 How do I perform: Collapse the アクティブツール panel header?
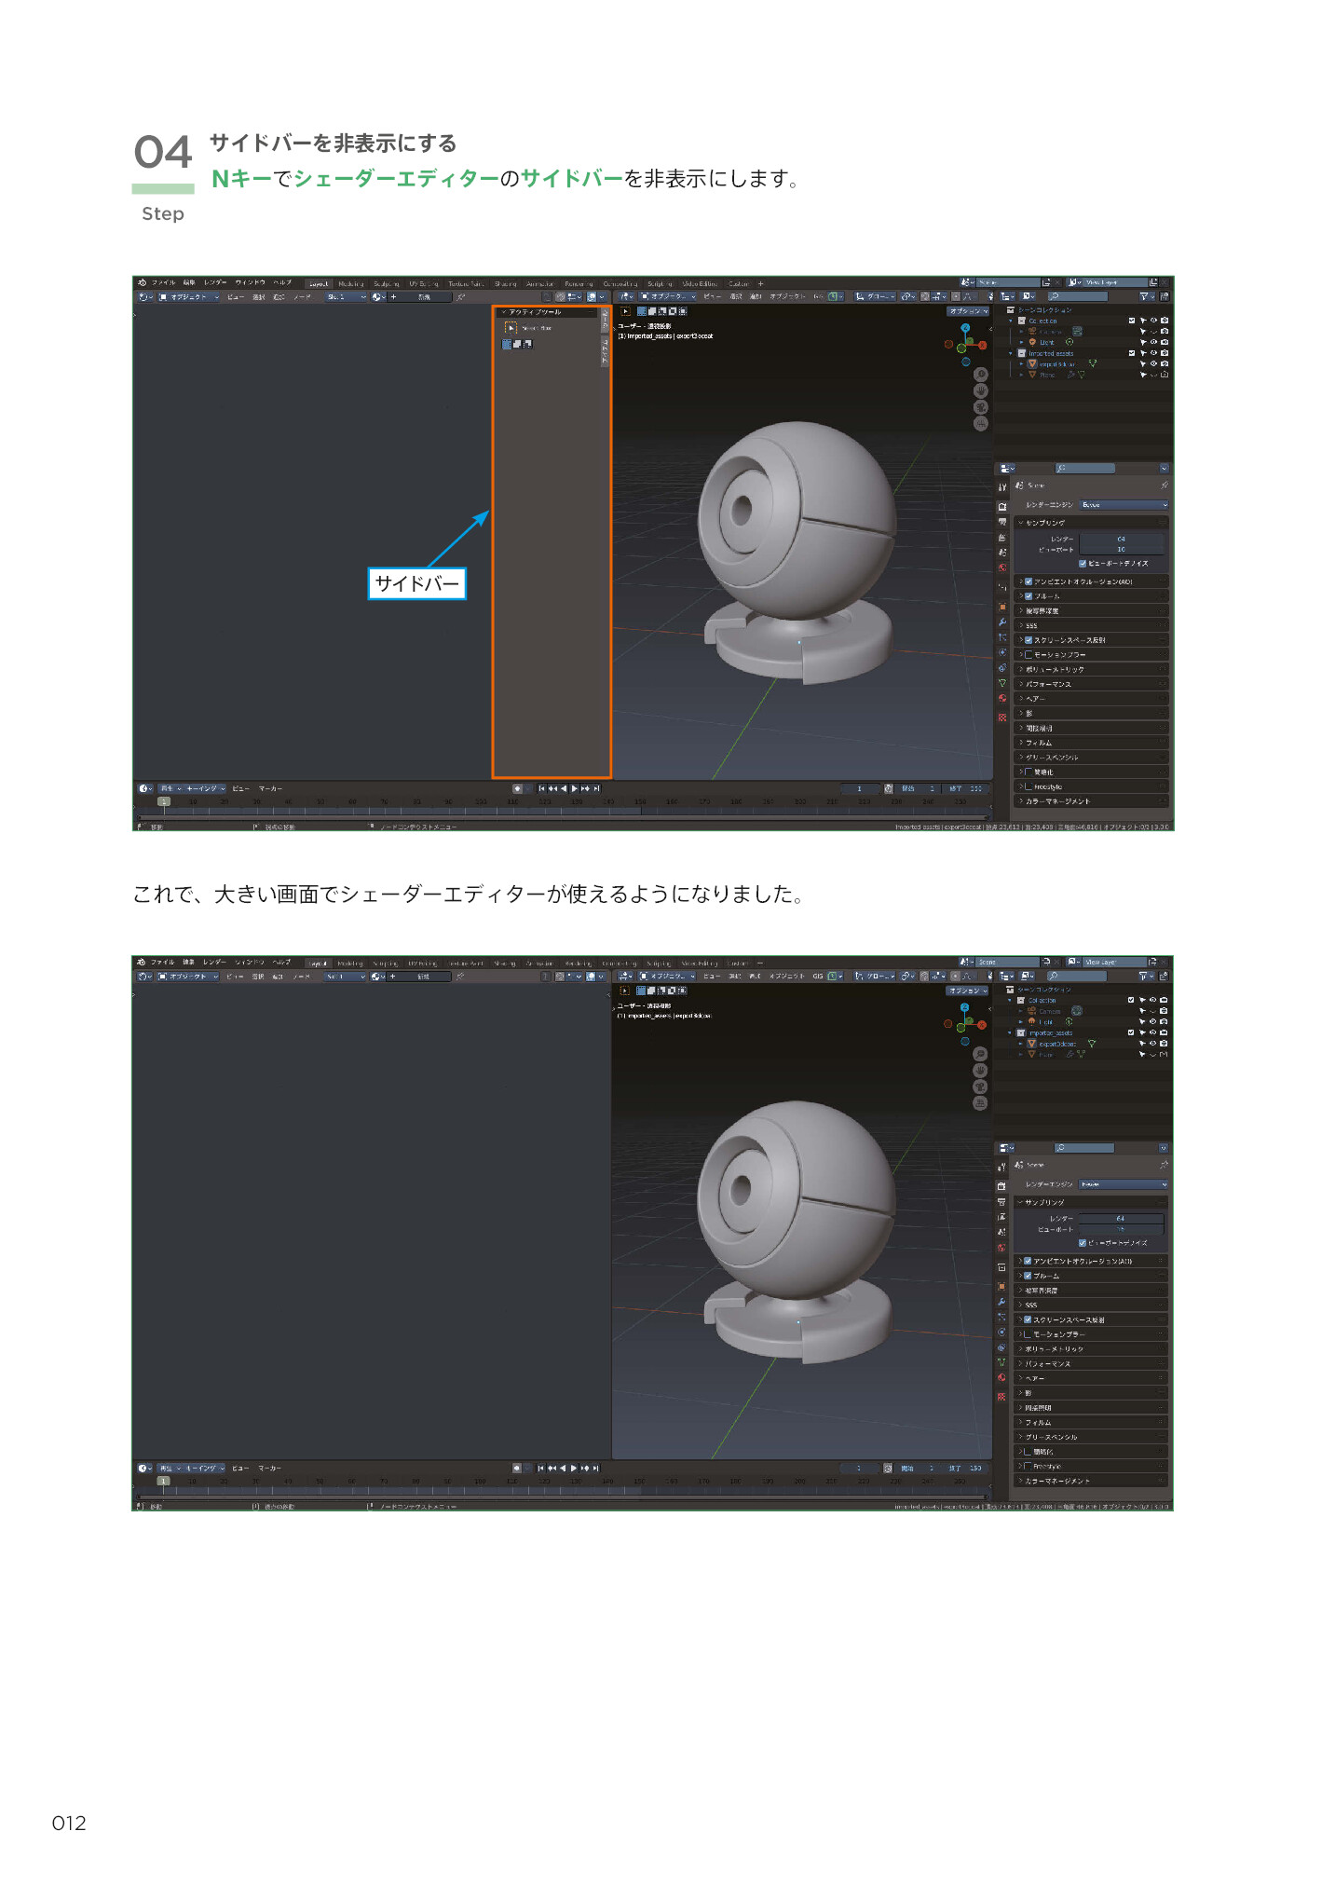click(x=535, y=312)
